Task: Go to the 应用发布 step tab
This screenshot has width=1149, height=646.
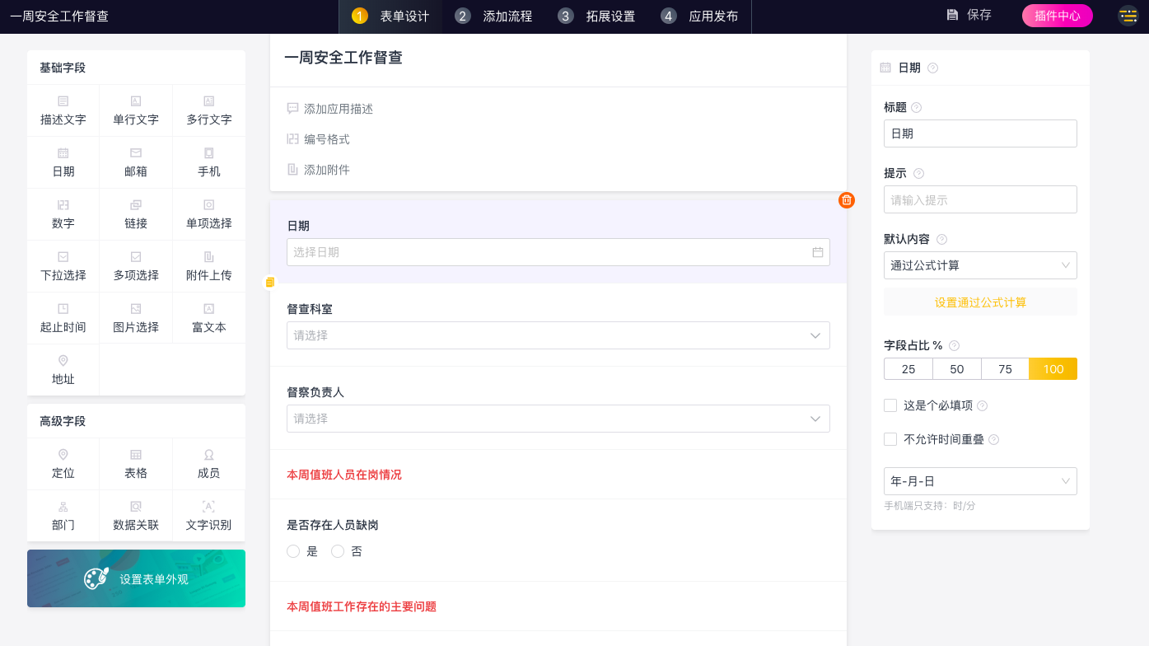Action: (700, 16)
